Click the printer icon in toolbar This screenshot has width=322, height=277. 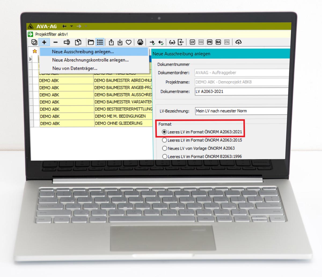click(x=140, y=42)
